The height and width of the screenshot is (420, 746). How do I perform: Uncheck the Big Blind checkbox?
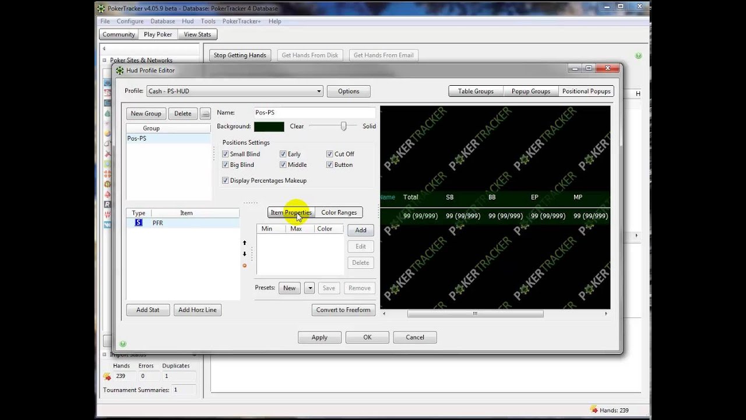pyautogui.click(x=226, y=164)
